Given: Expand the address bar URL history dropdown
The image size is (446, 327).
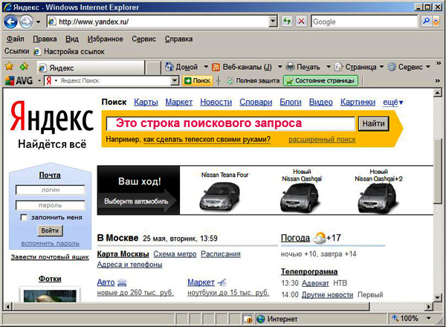Looking at the screenshot, I should click(273, 22).
